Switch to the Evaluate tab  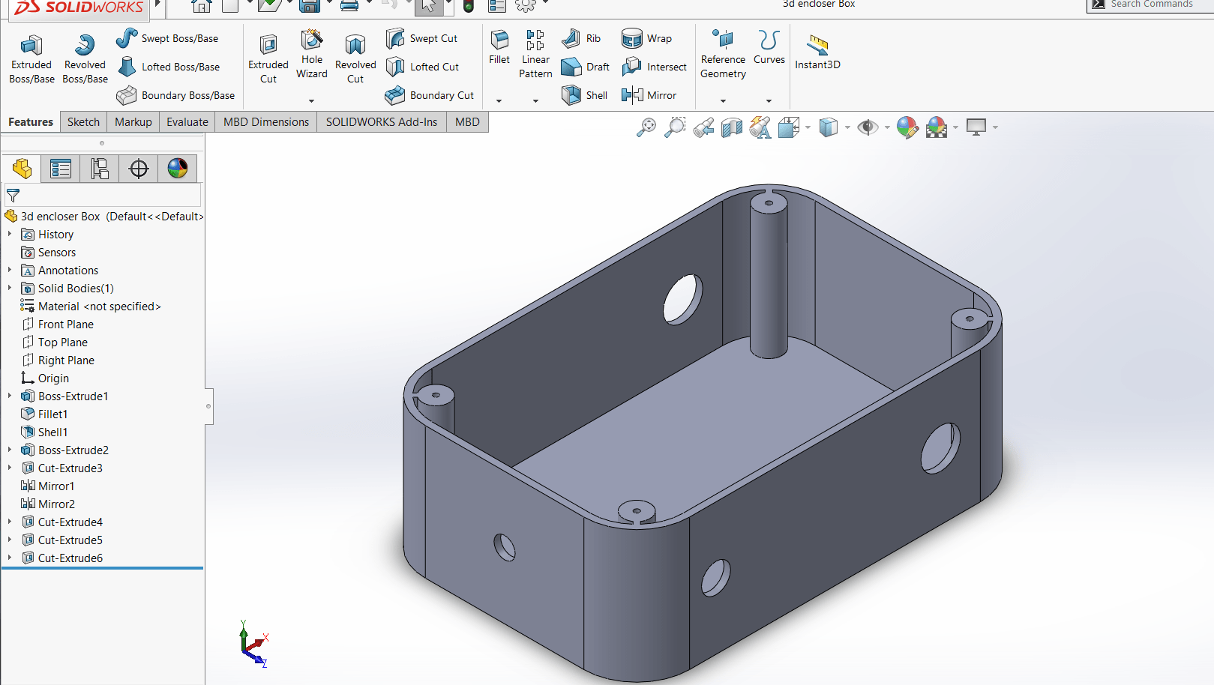click(x=187, y=122)
